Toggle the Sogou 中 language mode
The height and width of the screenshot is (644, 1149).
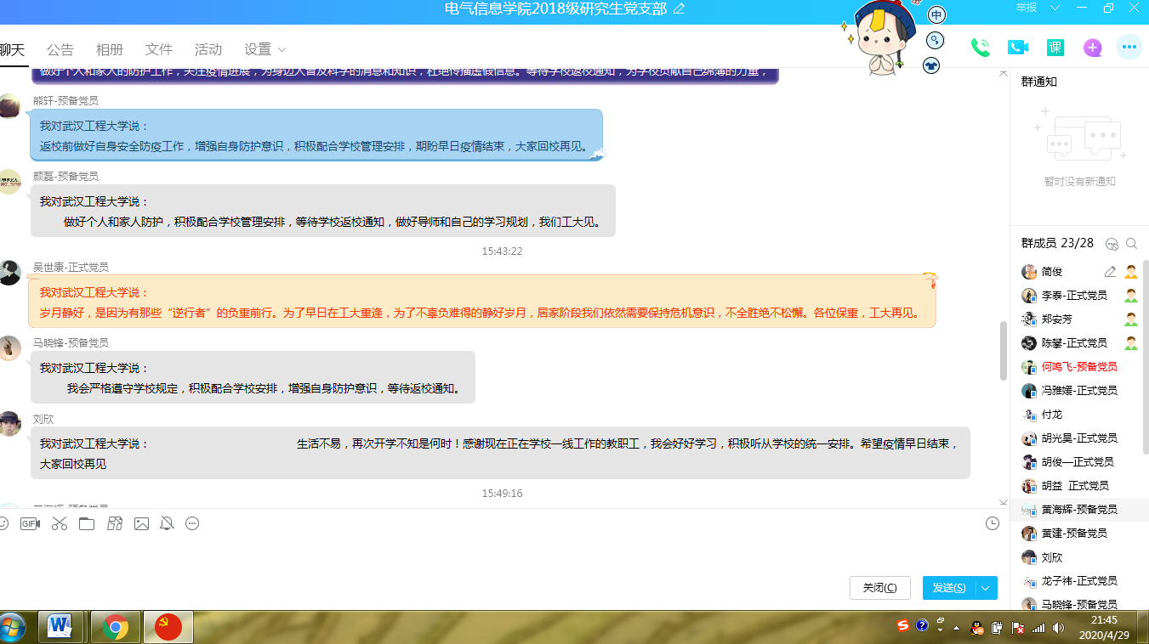936,15
